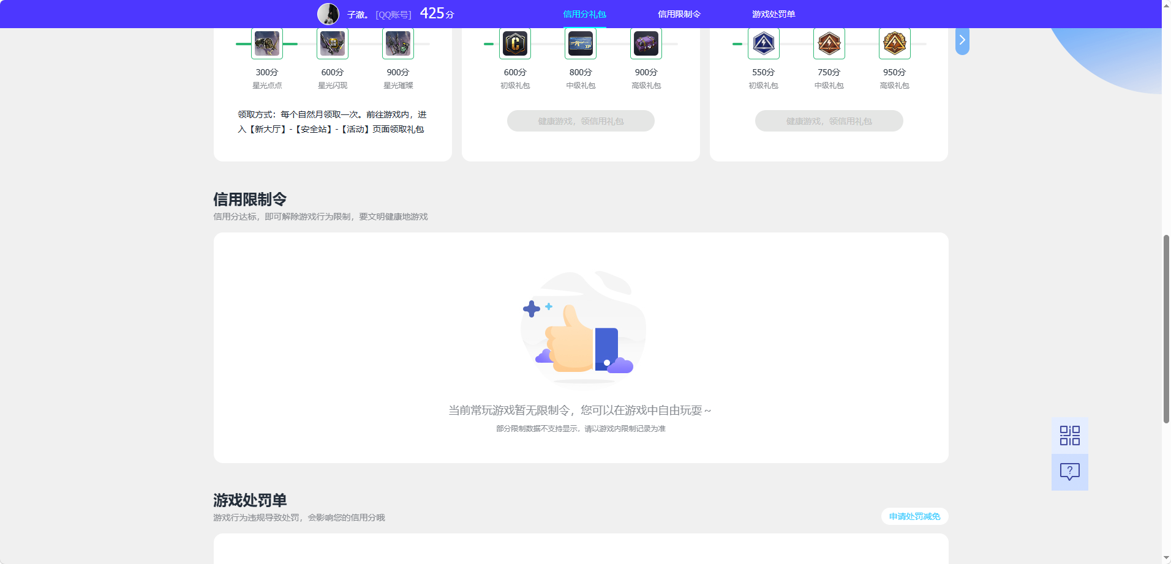Image resolution: width=1171 pixels, height=564 pixels.
Task: Click the 信用分达标 subtitle text
Action: coord(320,217)
